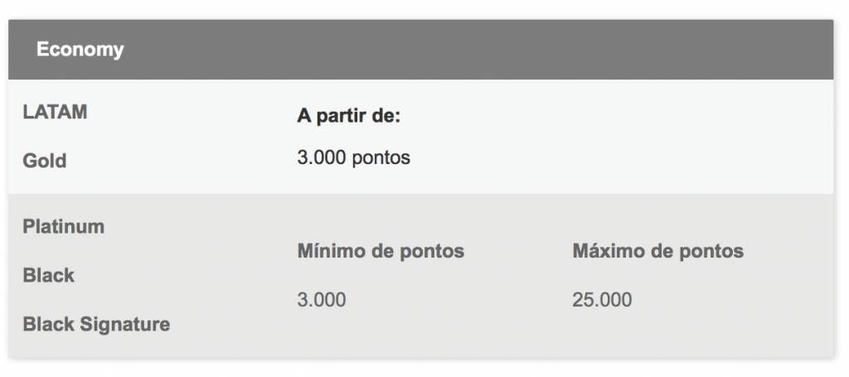Click the Platinum tier label

click(63, 226)
